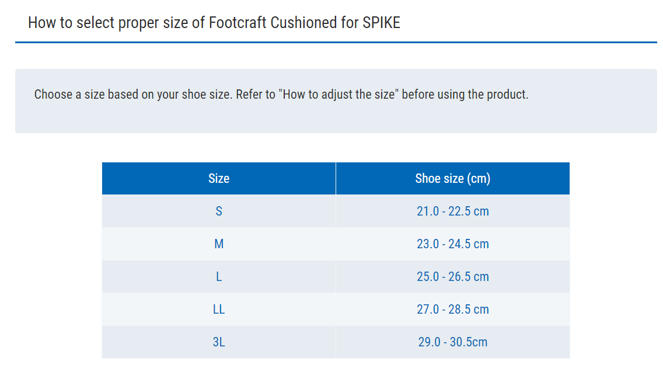Click the 25.0 - 26.5 cm cell
Image resolution: width=663 pixels, height=382 pixels.
(x=452, y=277)
